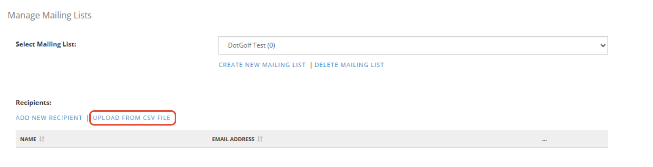This screenshot has width=653, height=167.
Task: Click the Create New Mailing List link
Action: 262,65
